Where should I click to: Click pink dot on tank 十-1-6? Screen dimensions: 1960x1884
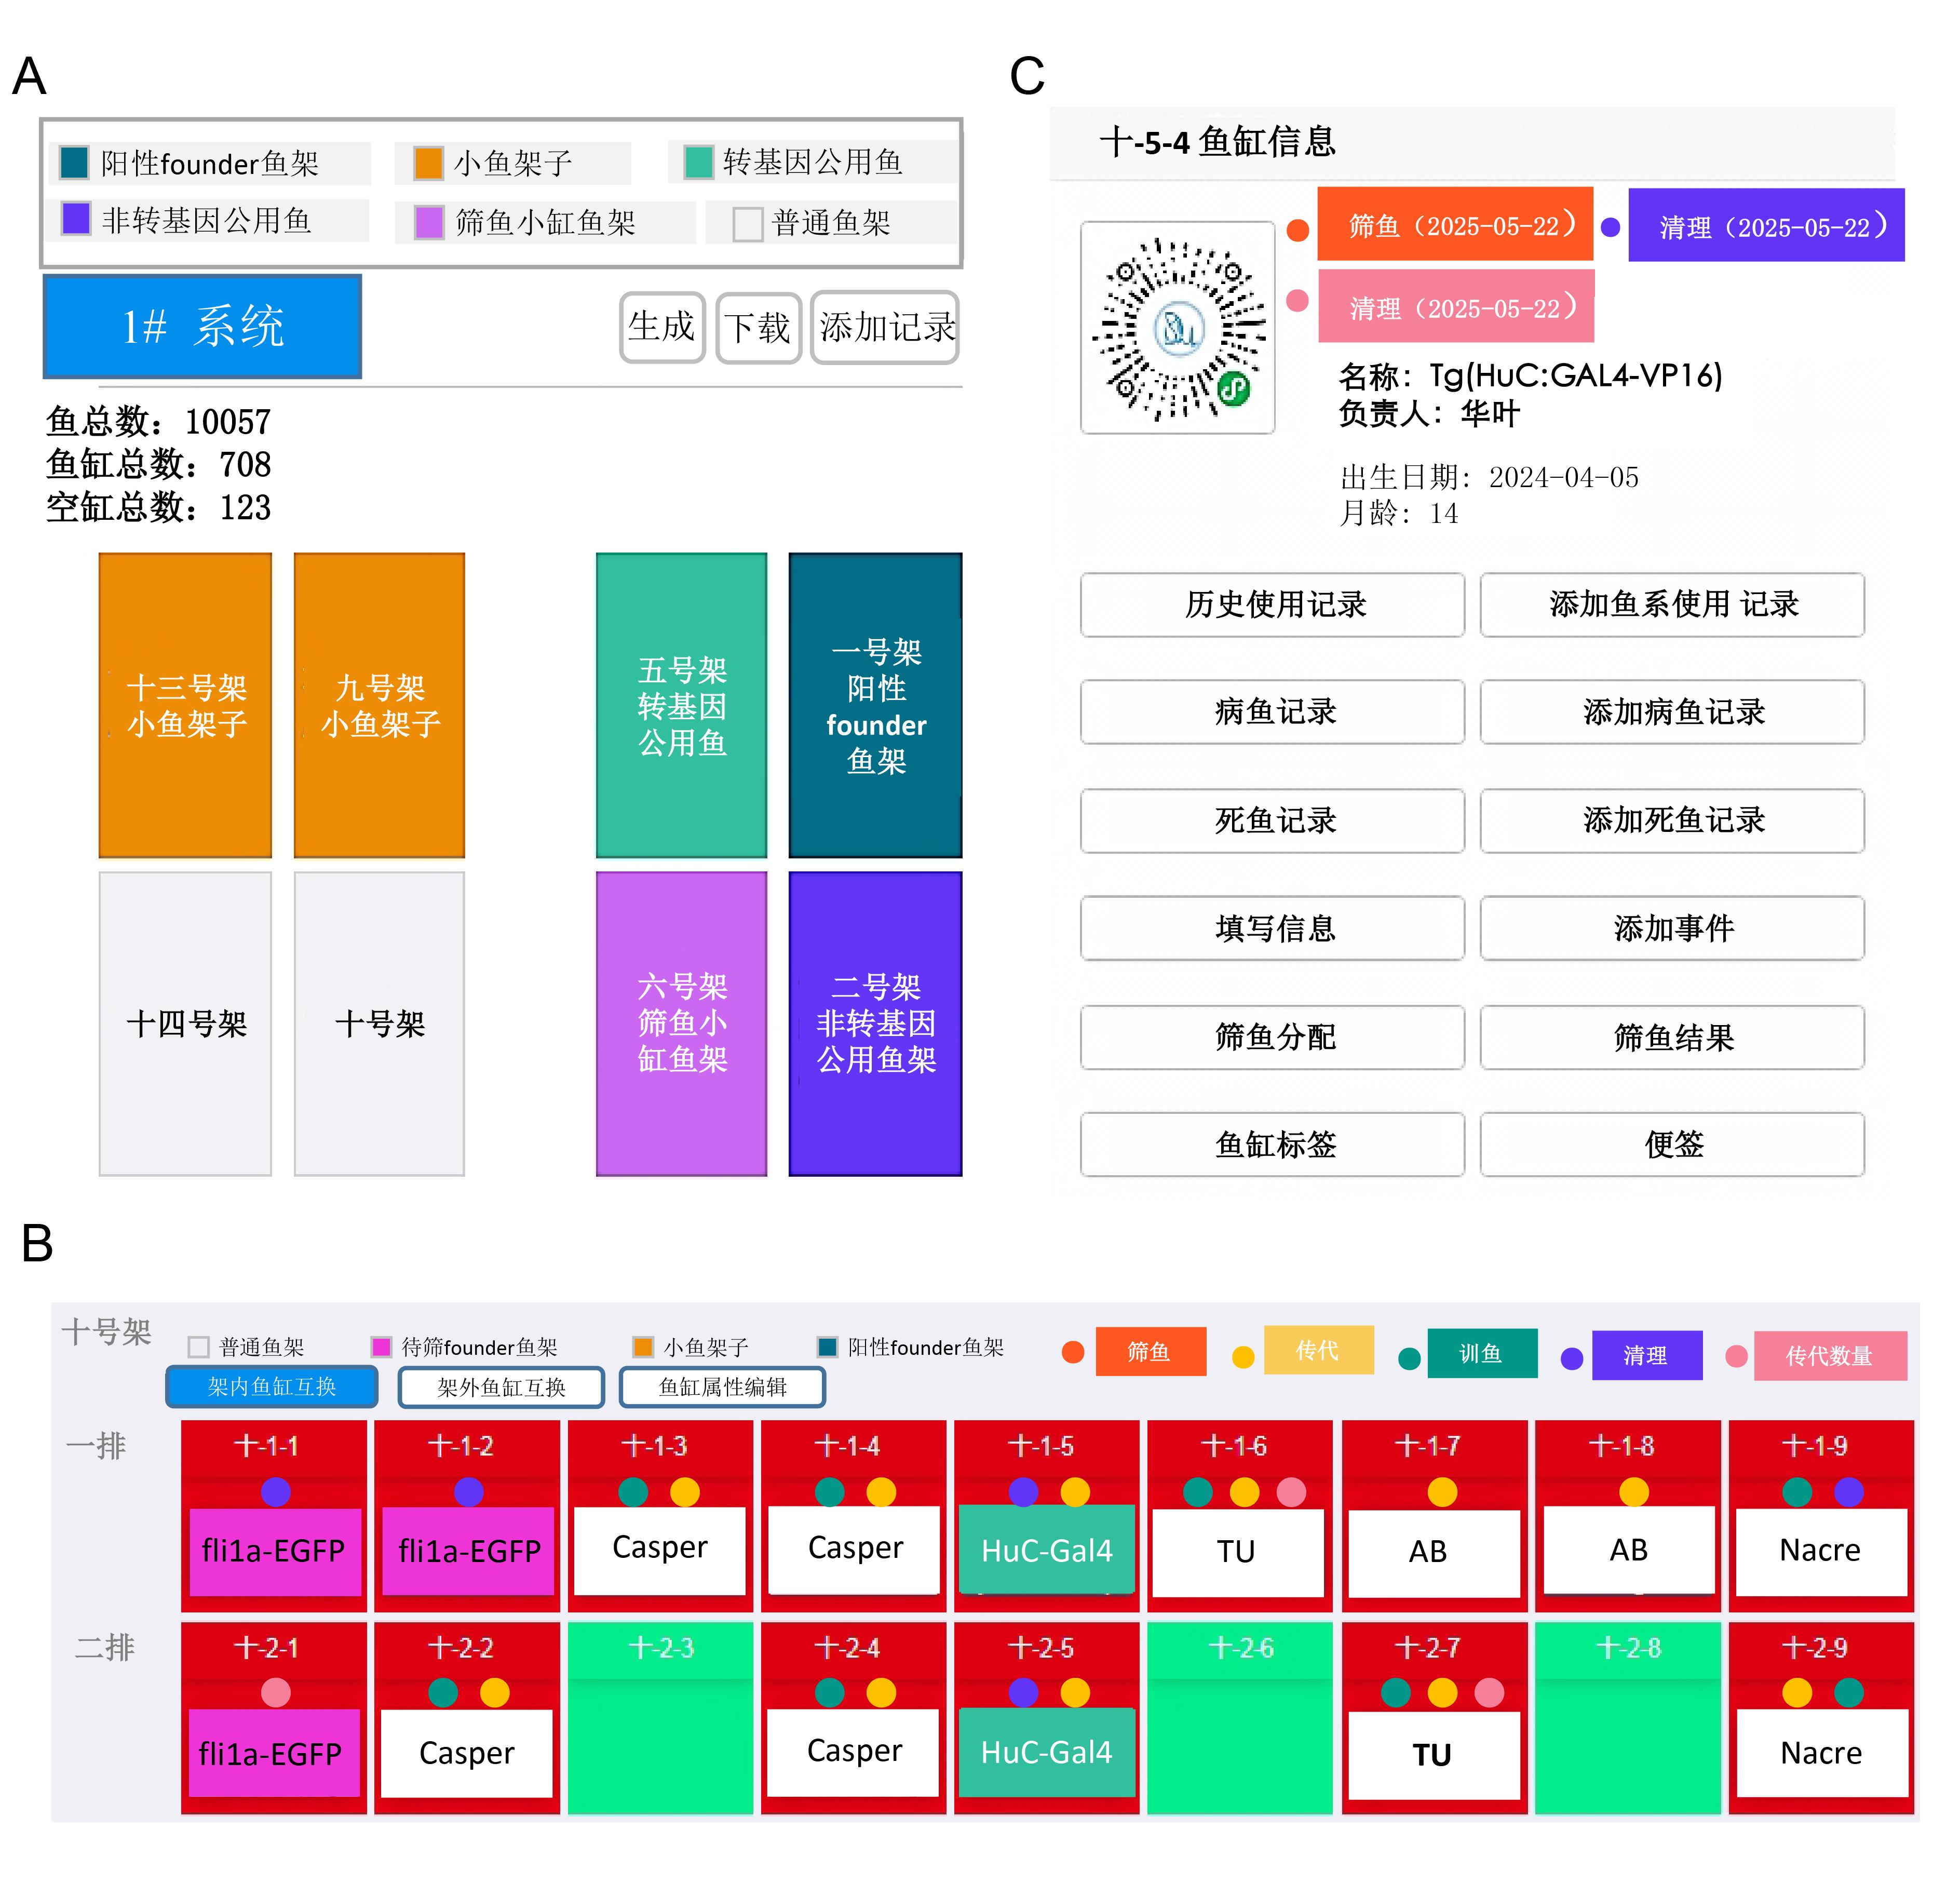(1291, 1492)
